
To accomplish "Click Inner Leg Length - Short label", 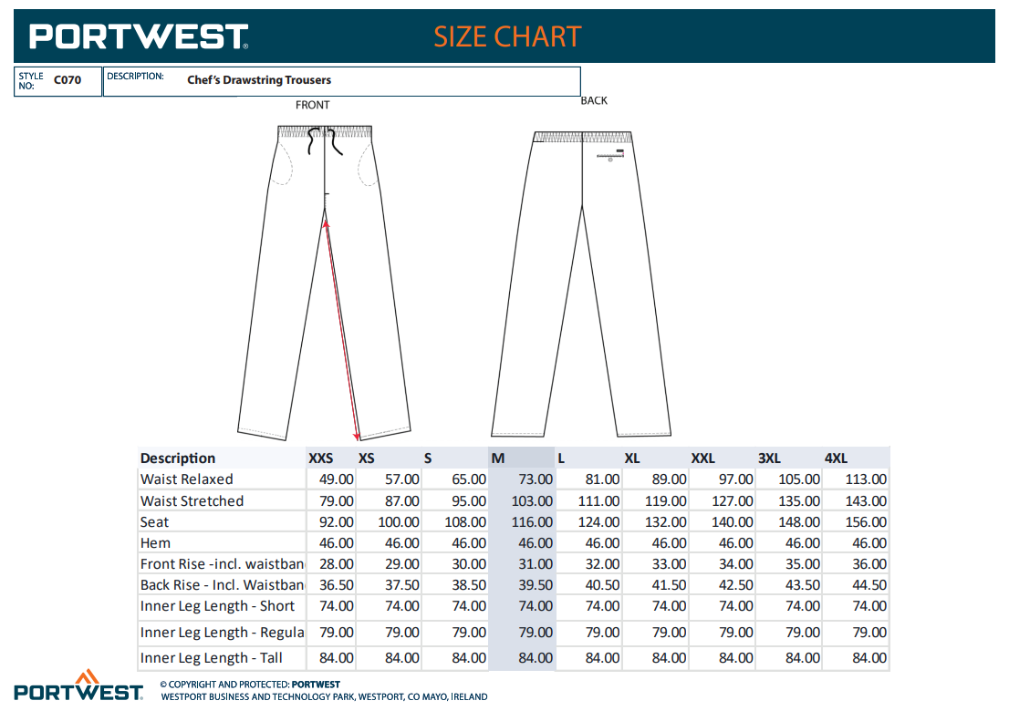I will pyautogui.click(x=217, y=605).
